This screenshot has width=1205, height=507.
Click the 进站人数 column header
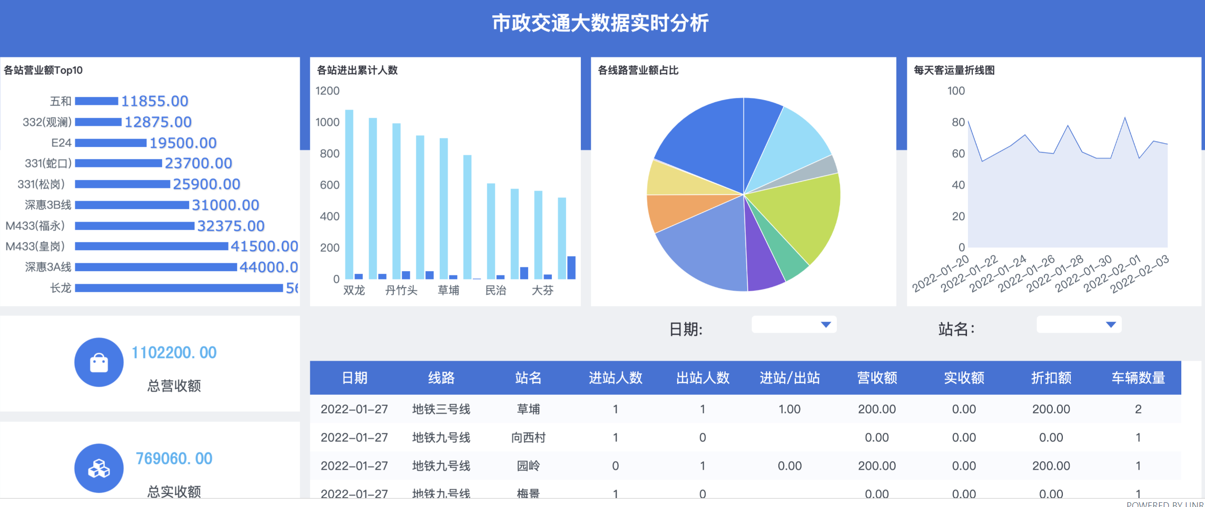[615, 378]
